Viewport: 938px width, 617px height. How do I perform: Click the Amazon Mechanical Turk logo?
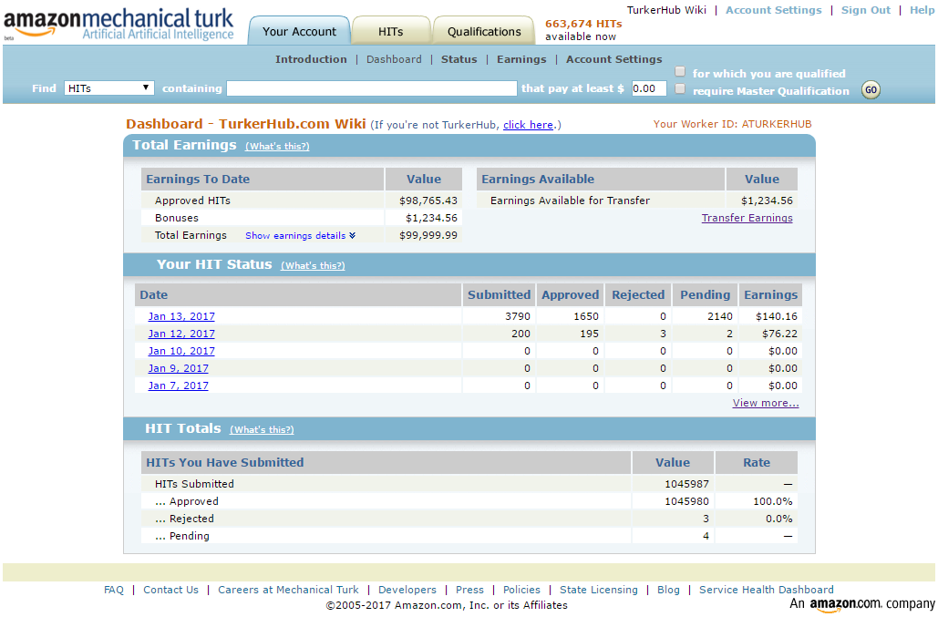click(x=119, y=24)
